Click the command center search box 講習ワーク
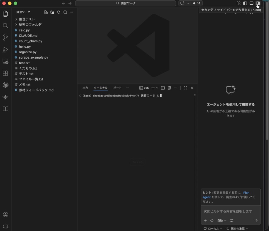Image resolution: width=269 pixels, height=231 pixels. pyautogui.click(x=126, y=3)
